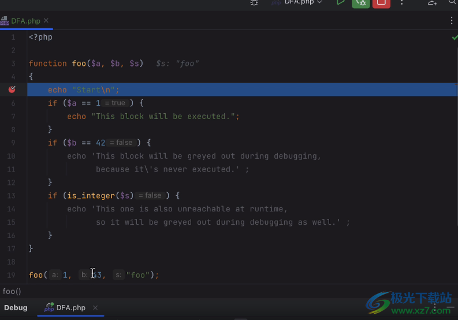Click 'because it\'s never executed.' text
This screenshot has height=320, width=458.
click(x=167, y=169)
